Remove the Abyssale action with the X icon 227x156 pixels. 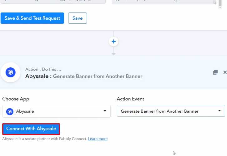click(225, 72)
